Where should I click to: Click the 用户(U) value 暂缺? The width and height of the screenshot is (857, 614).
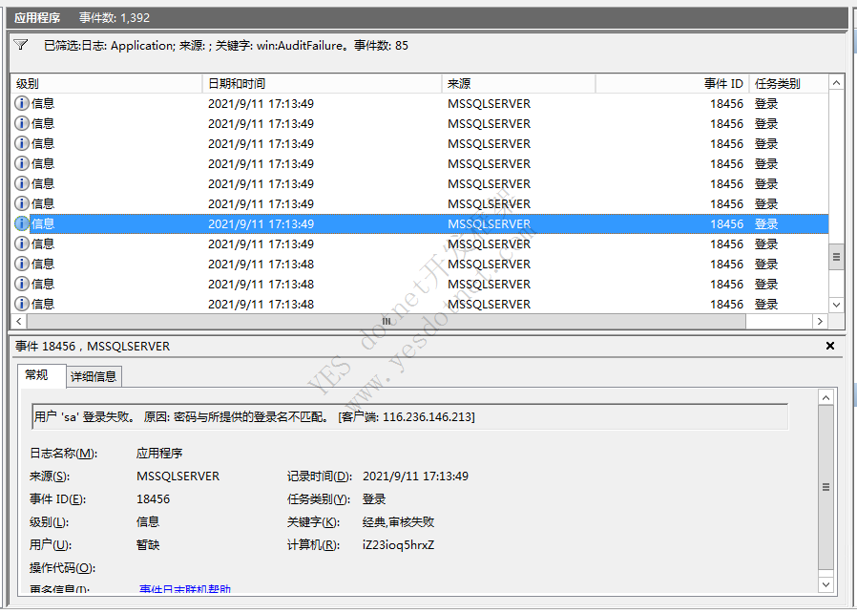pos(148,545)
